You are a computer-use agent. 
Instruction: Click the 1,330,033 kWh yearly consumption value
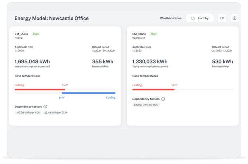point(150,62)
